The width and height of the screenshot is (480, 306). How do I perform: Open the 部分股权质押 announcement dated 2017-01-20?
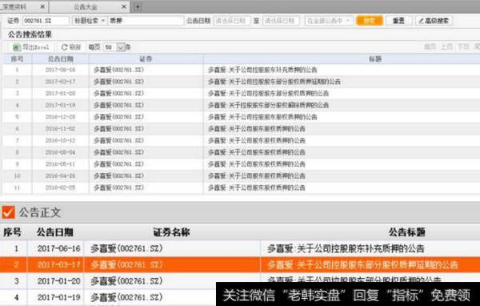tap(268, 93)
